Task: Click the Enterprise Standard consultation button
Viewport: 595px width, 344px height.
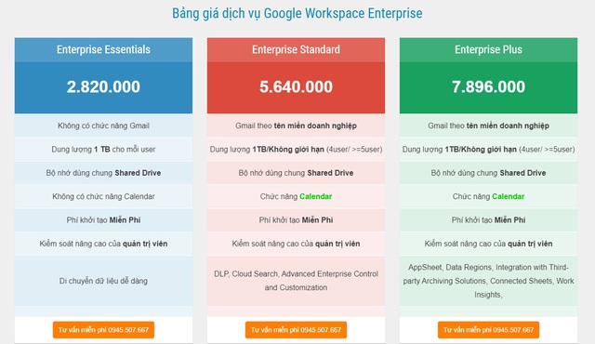Action: point(296,329)
